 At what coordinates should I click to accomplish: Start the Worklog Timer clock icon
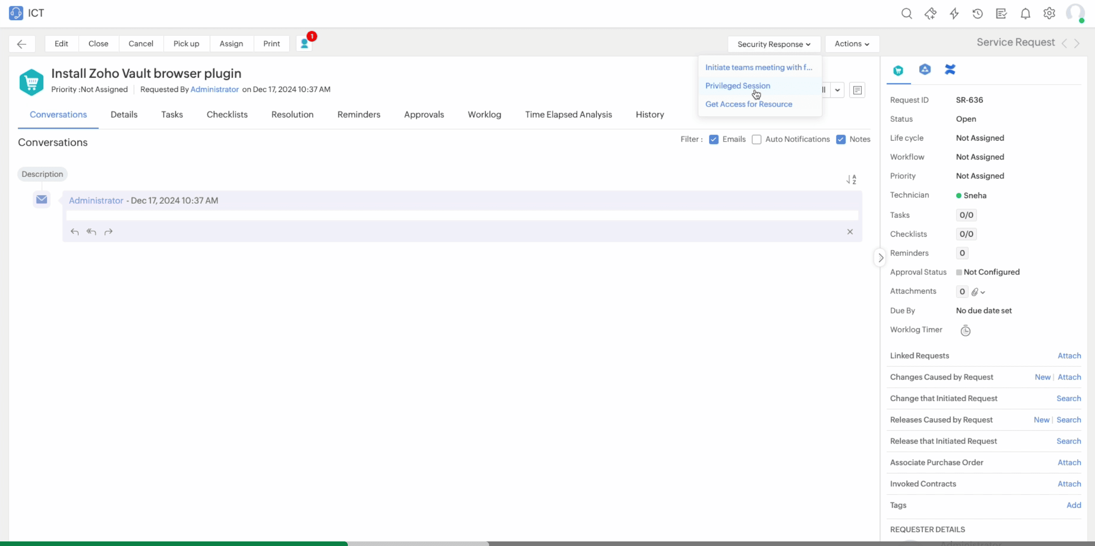[x=965, y=330]
